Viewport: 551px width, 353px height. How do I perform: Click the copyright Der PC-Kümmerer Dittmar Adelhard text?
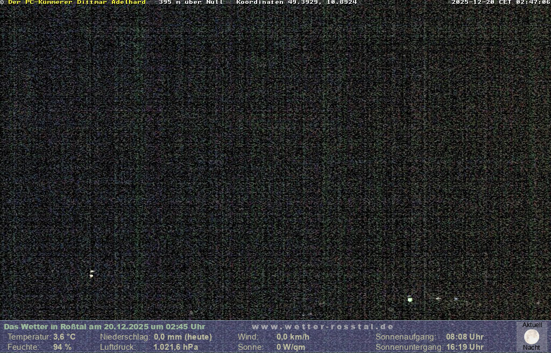pos(73,3)
